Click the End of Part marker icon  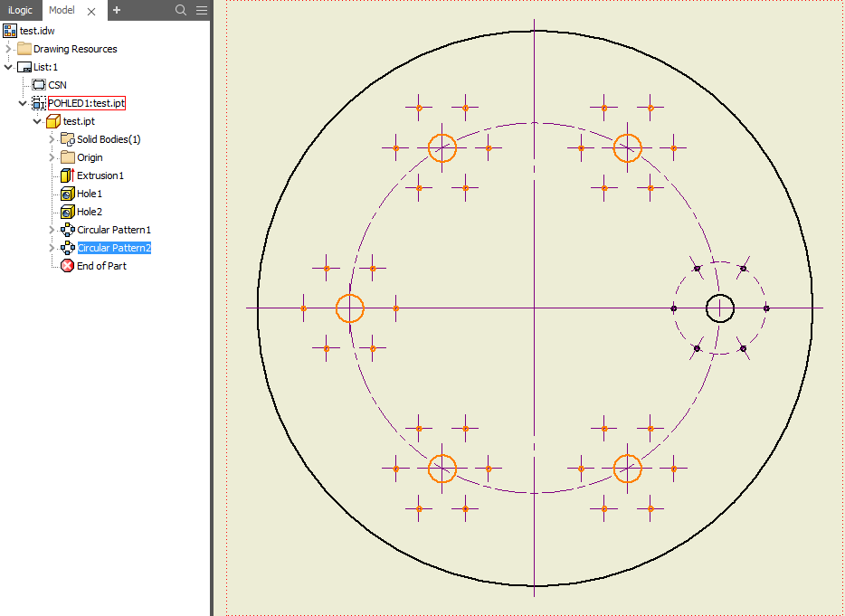coord(67,266)
